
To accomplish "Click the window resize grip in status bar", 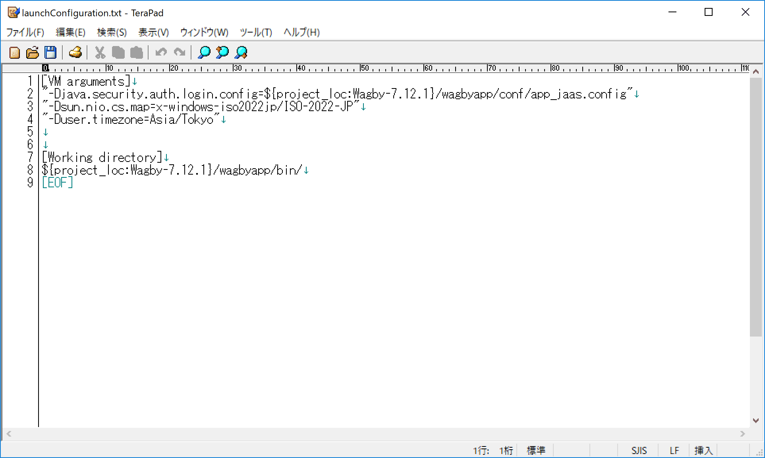I will (x=759, y=452).
